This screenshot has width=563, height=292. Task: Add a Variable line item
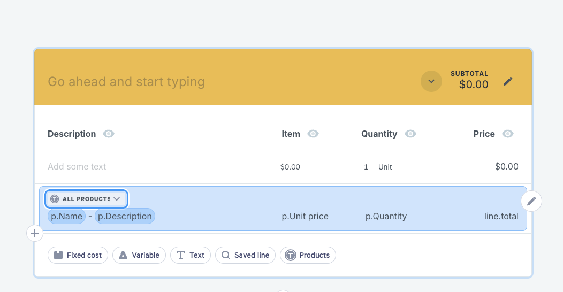pyautogui.click(x=139, y=255)
